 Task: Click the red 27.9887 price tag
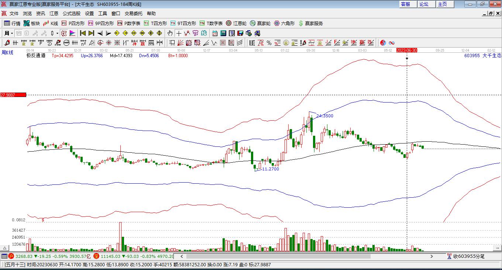(13, 95)
